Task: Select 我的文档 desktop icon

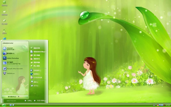Action: coord(5,3)
